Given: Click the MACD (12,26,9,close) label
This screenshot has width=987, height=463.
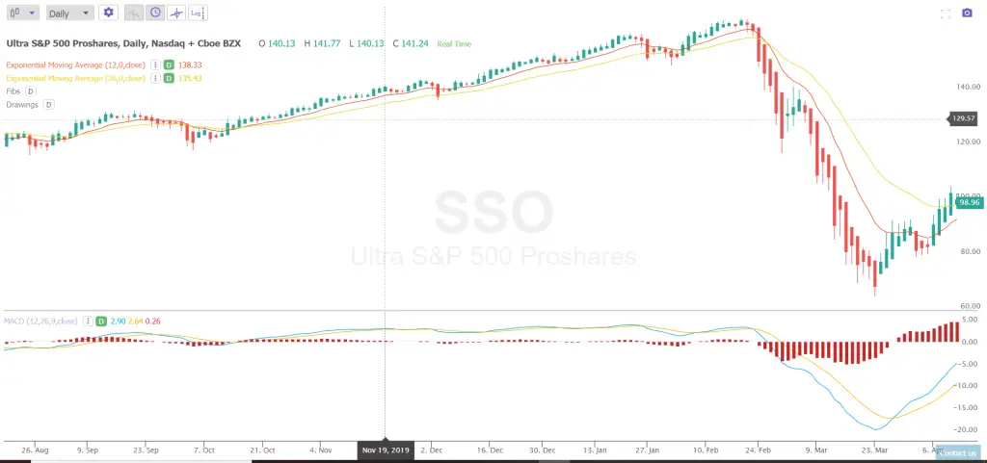Looking at the screenshot, I should coord(40,322).
